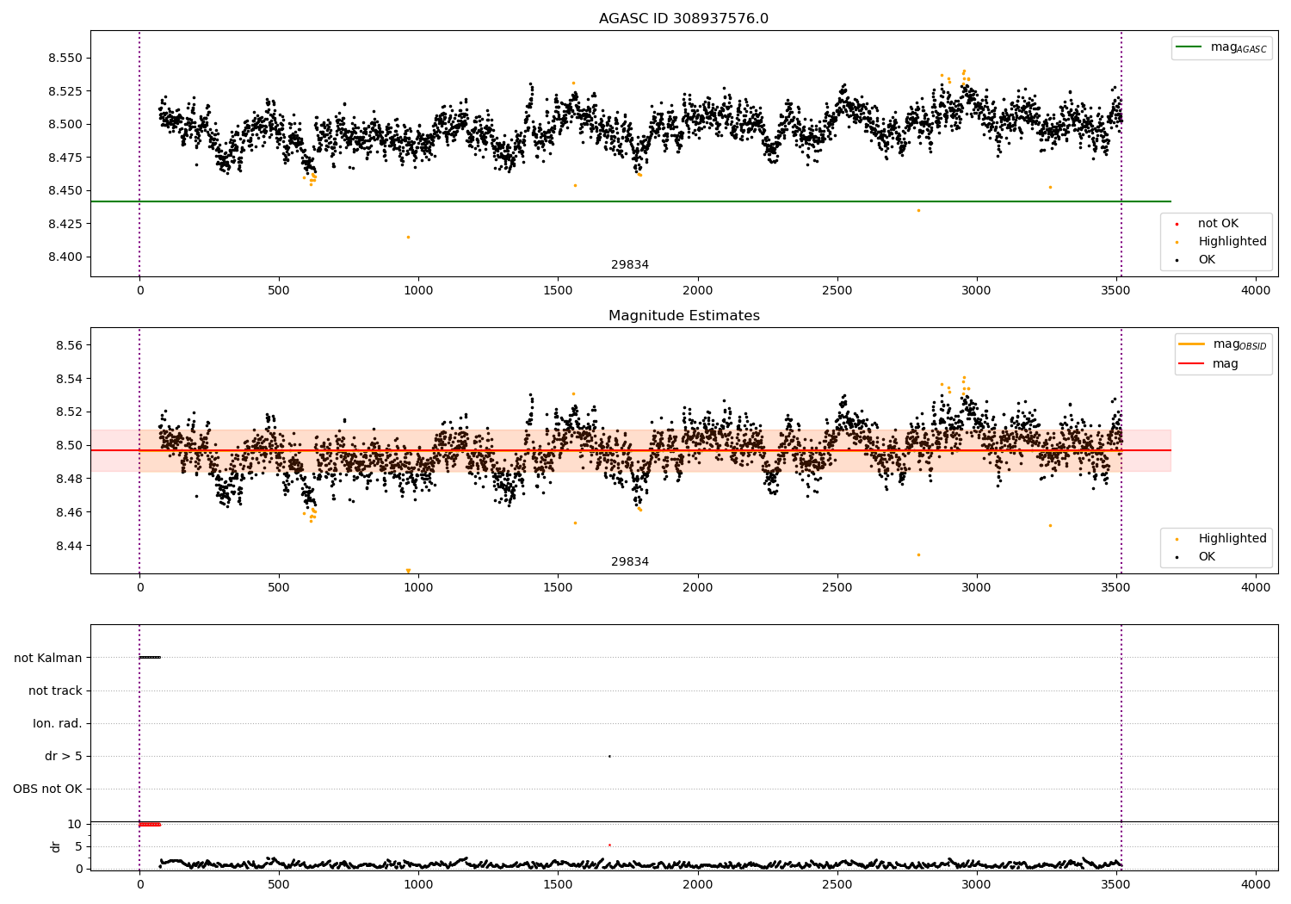Click the orange triangle marker at Magnitude Estimates bottom edge

pyautogui.click(x=408, y=571)
